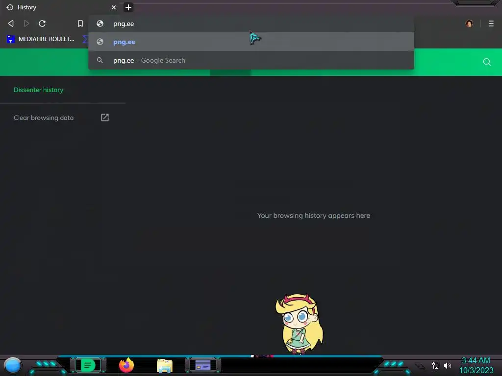This screenshot has height=376, width=502.
Task: Click the forward navigation arrow
Action: click(26, 23)
